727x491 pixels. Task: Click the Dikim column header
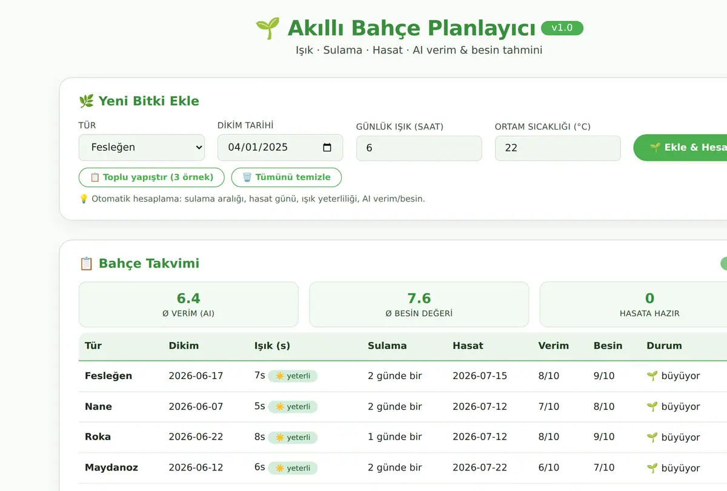(184, 346)
